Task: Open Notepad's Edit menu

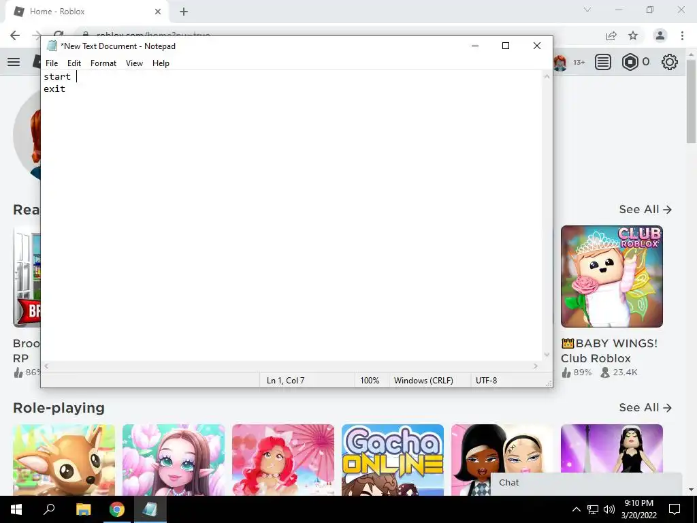Action: 74,63
